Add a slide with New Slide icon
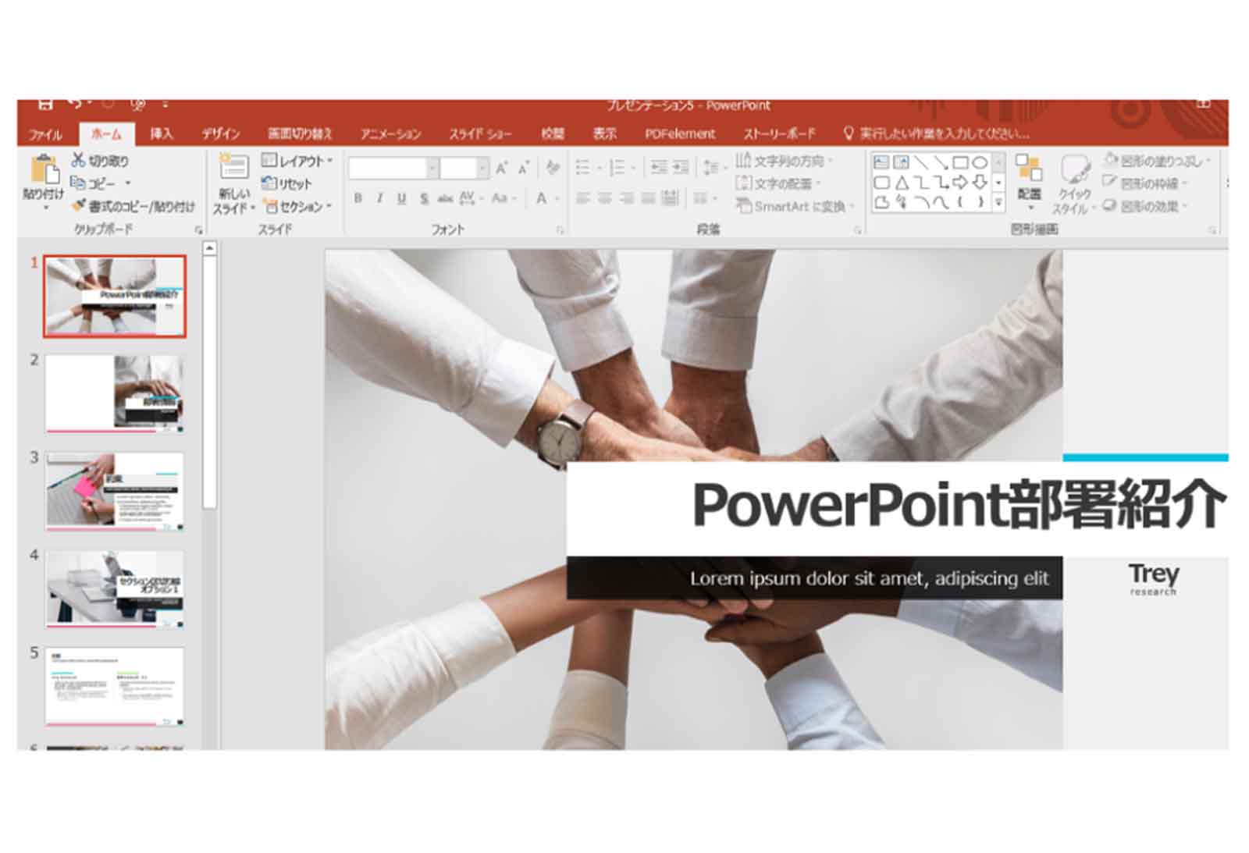Screen dimensions: 1249x853 (x=233, y=168)
